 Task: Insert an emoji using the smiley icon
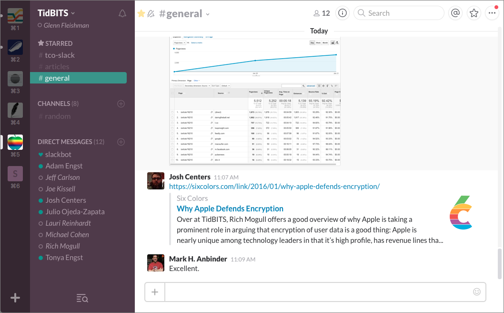pyautogui.click(x=477, y=292)
